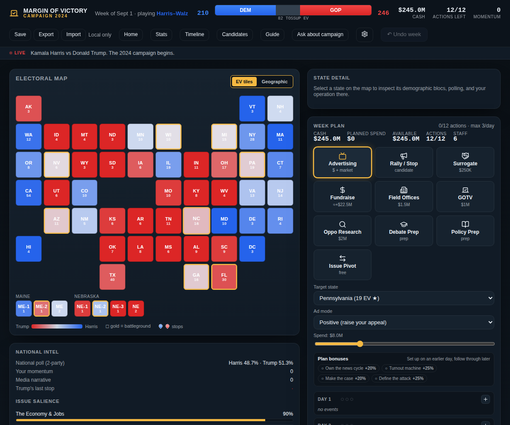Click the Define the attack bonus chip
The image size is (510, 425).
pos(399,378)
